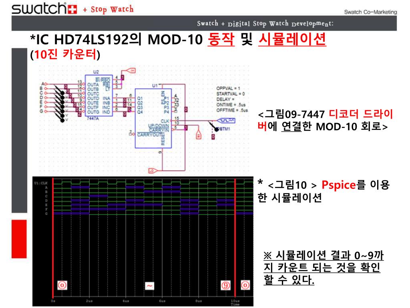The height and width of the screenshot is (308, 410).
Task: Click the "~" marker box in waveform
Action: point(150,286)
